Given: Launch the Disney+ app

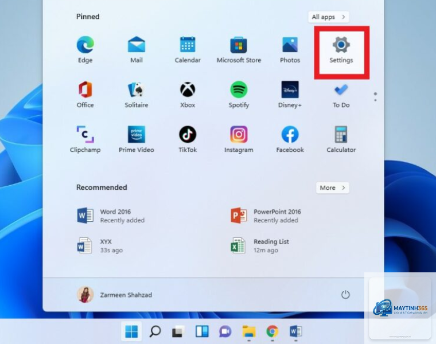Looking at the screenshot, I should pyautogui.click(x=290, y=95).
